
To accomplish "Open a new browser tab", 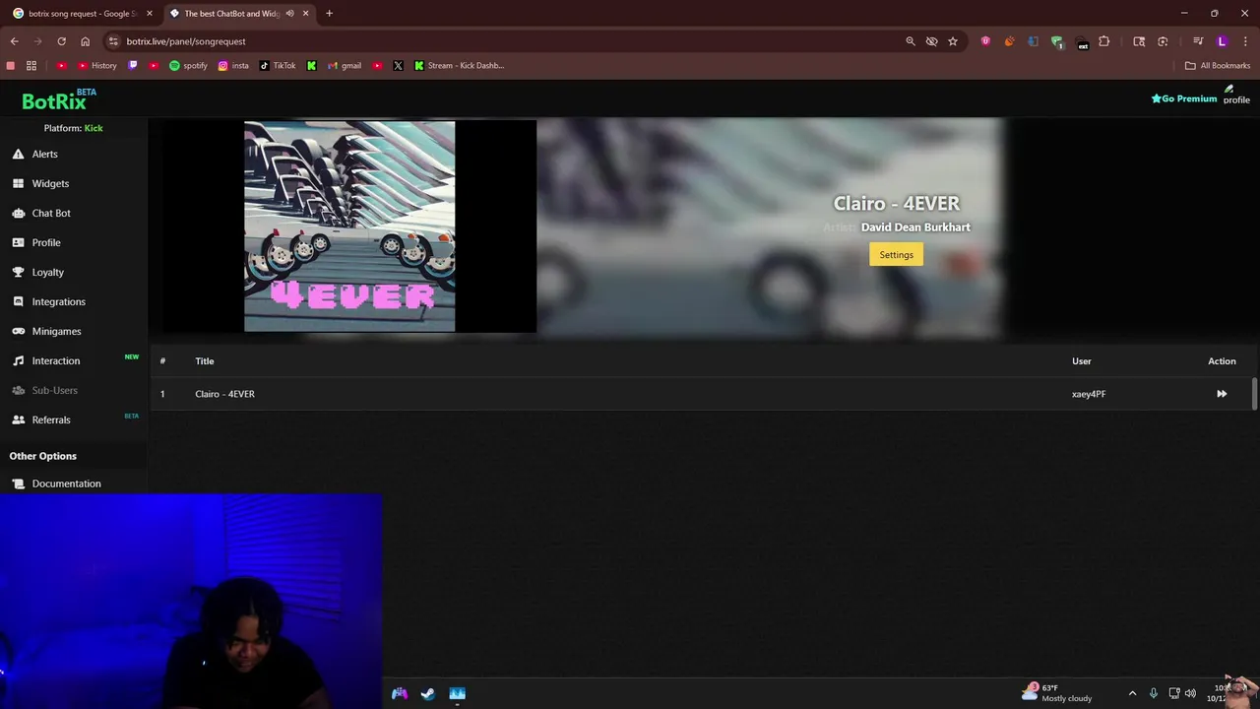I will (x=329, y=14).
